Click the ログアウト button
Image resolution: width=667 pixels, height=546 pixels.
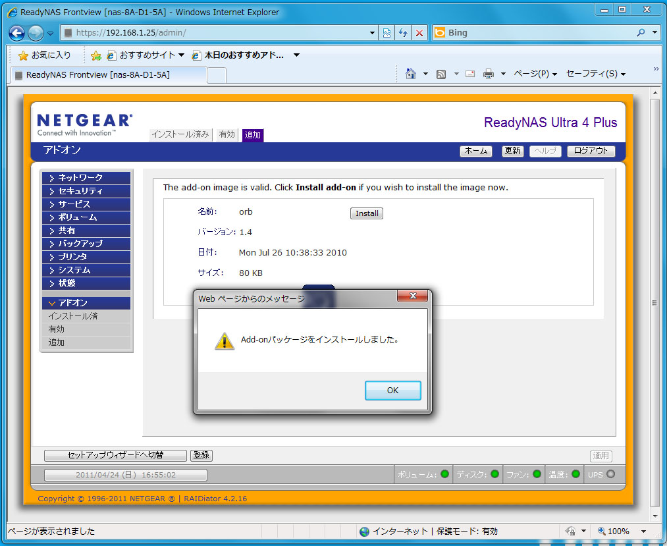(591, 151)
